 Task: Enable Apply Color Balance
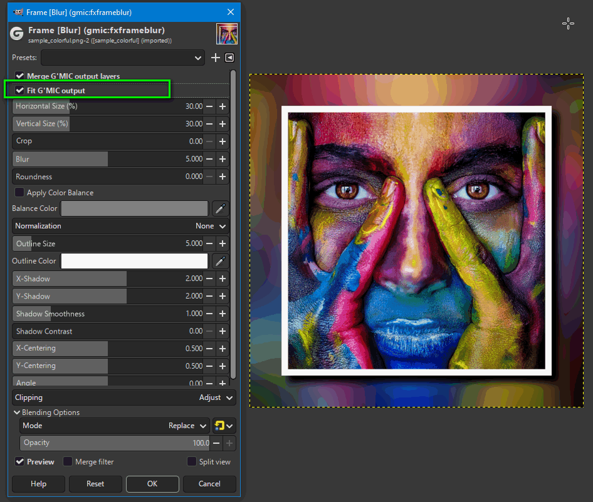[19, 193]
